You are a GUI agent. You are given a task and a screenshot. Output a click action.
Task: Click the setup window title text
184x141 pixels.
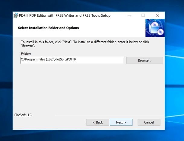coord(65,15)
